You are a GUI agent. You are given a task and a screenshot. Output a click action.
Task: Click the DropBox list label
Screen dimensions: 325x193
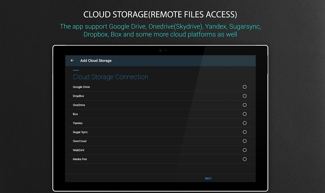(x=78, y=96)
